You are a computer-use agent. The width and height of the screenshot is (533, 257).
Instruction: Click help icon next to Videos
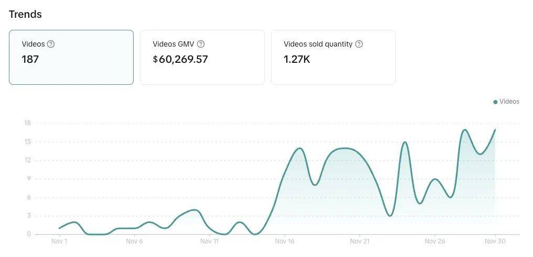click(x=51, y=44)
